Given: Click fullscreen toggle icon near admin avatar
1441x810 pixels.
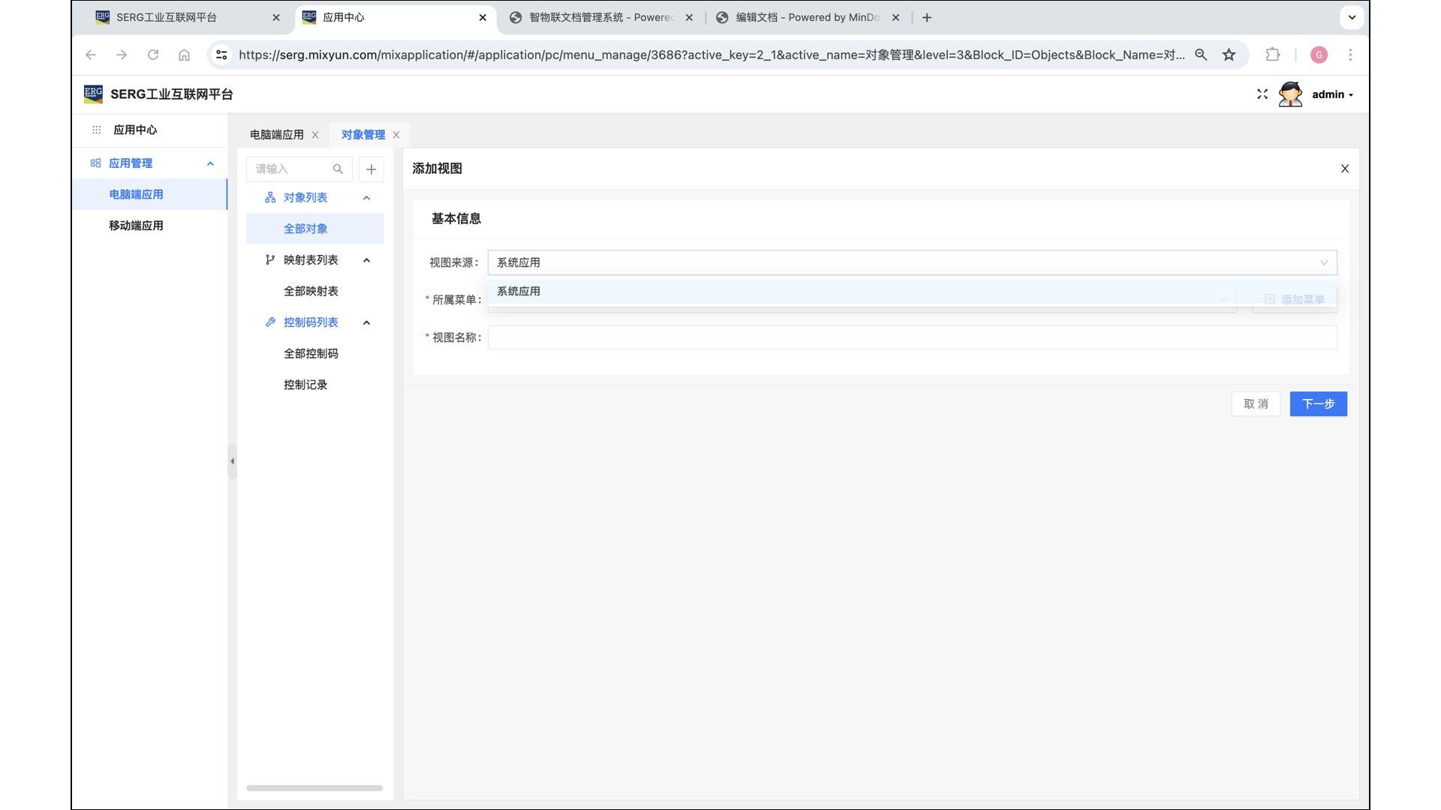Looking at the screenshot, I should coord(1262,94).
